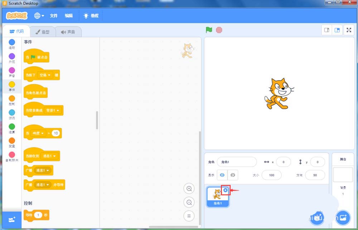The width and height of the screenshot is (358, 230).
Task: Click the y position field
Action: (x=317, y=162)
